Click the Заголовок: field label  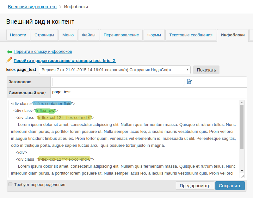coord(20,82)
